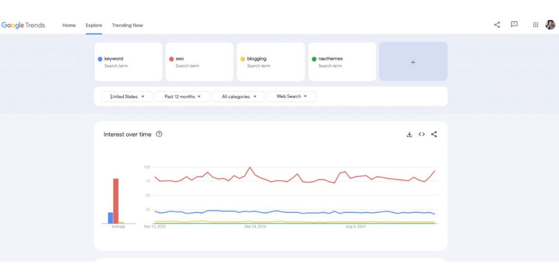Screen dimensions: 559x279
Task: Edit the navthemes search term card
Action: pyautogui.click(x=342, y=62)
